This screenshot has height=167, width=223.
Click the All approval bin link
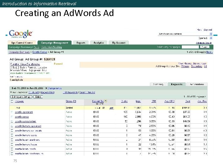[205, 66]
